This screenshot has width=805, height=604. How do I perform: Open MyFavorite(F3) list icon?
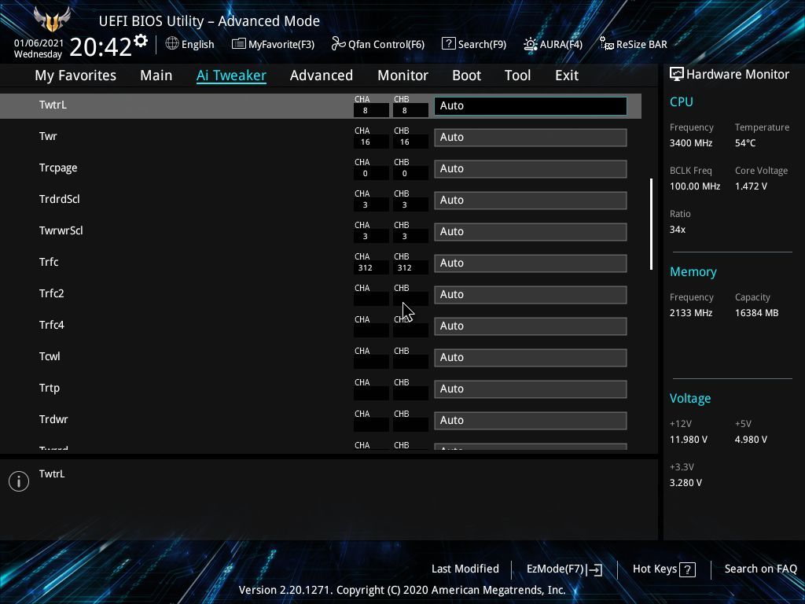pos(239,44)
